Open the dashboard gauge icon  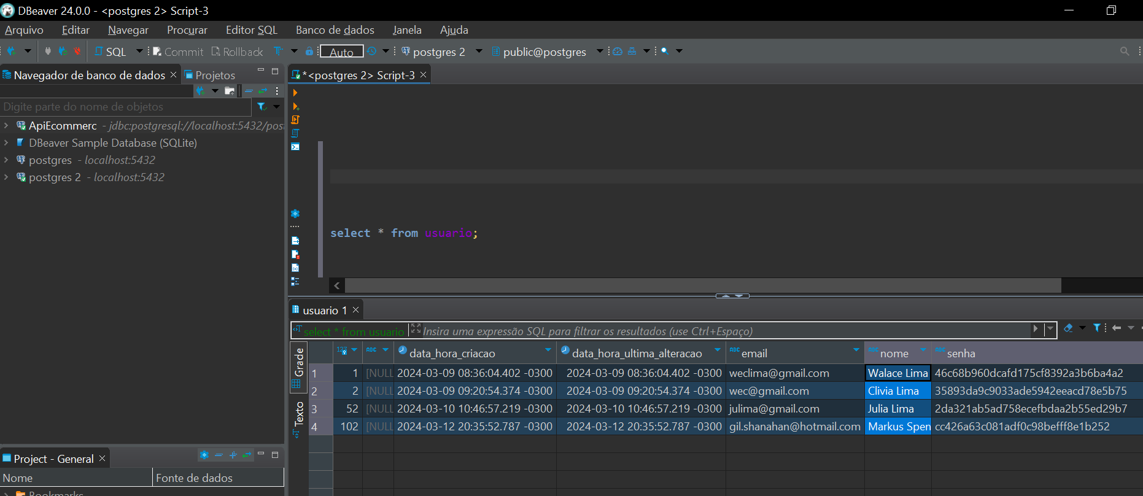[x=618, y=51]
